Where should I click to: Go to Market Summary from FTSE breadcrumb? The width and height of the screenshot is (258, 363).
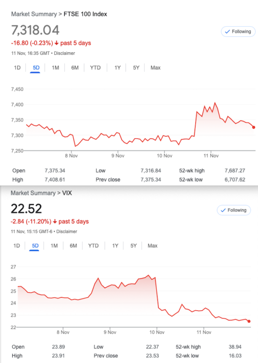(34, 14)
